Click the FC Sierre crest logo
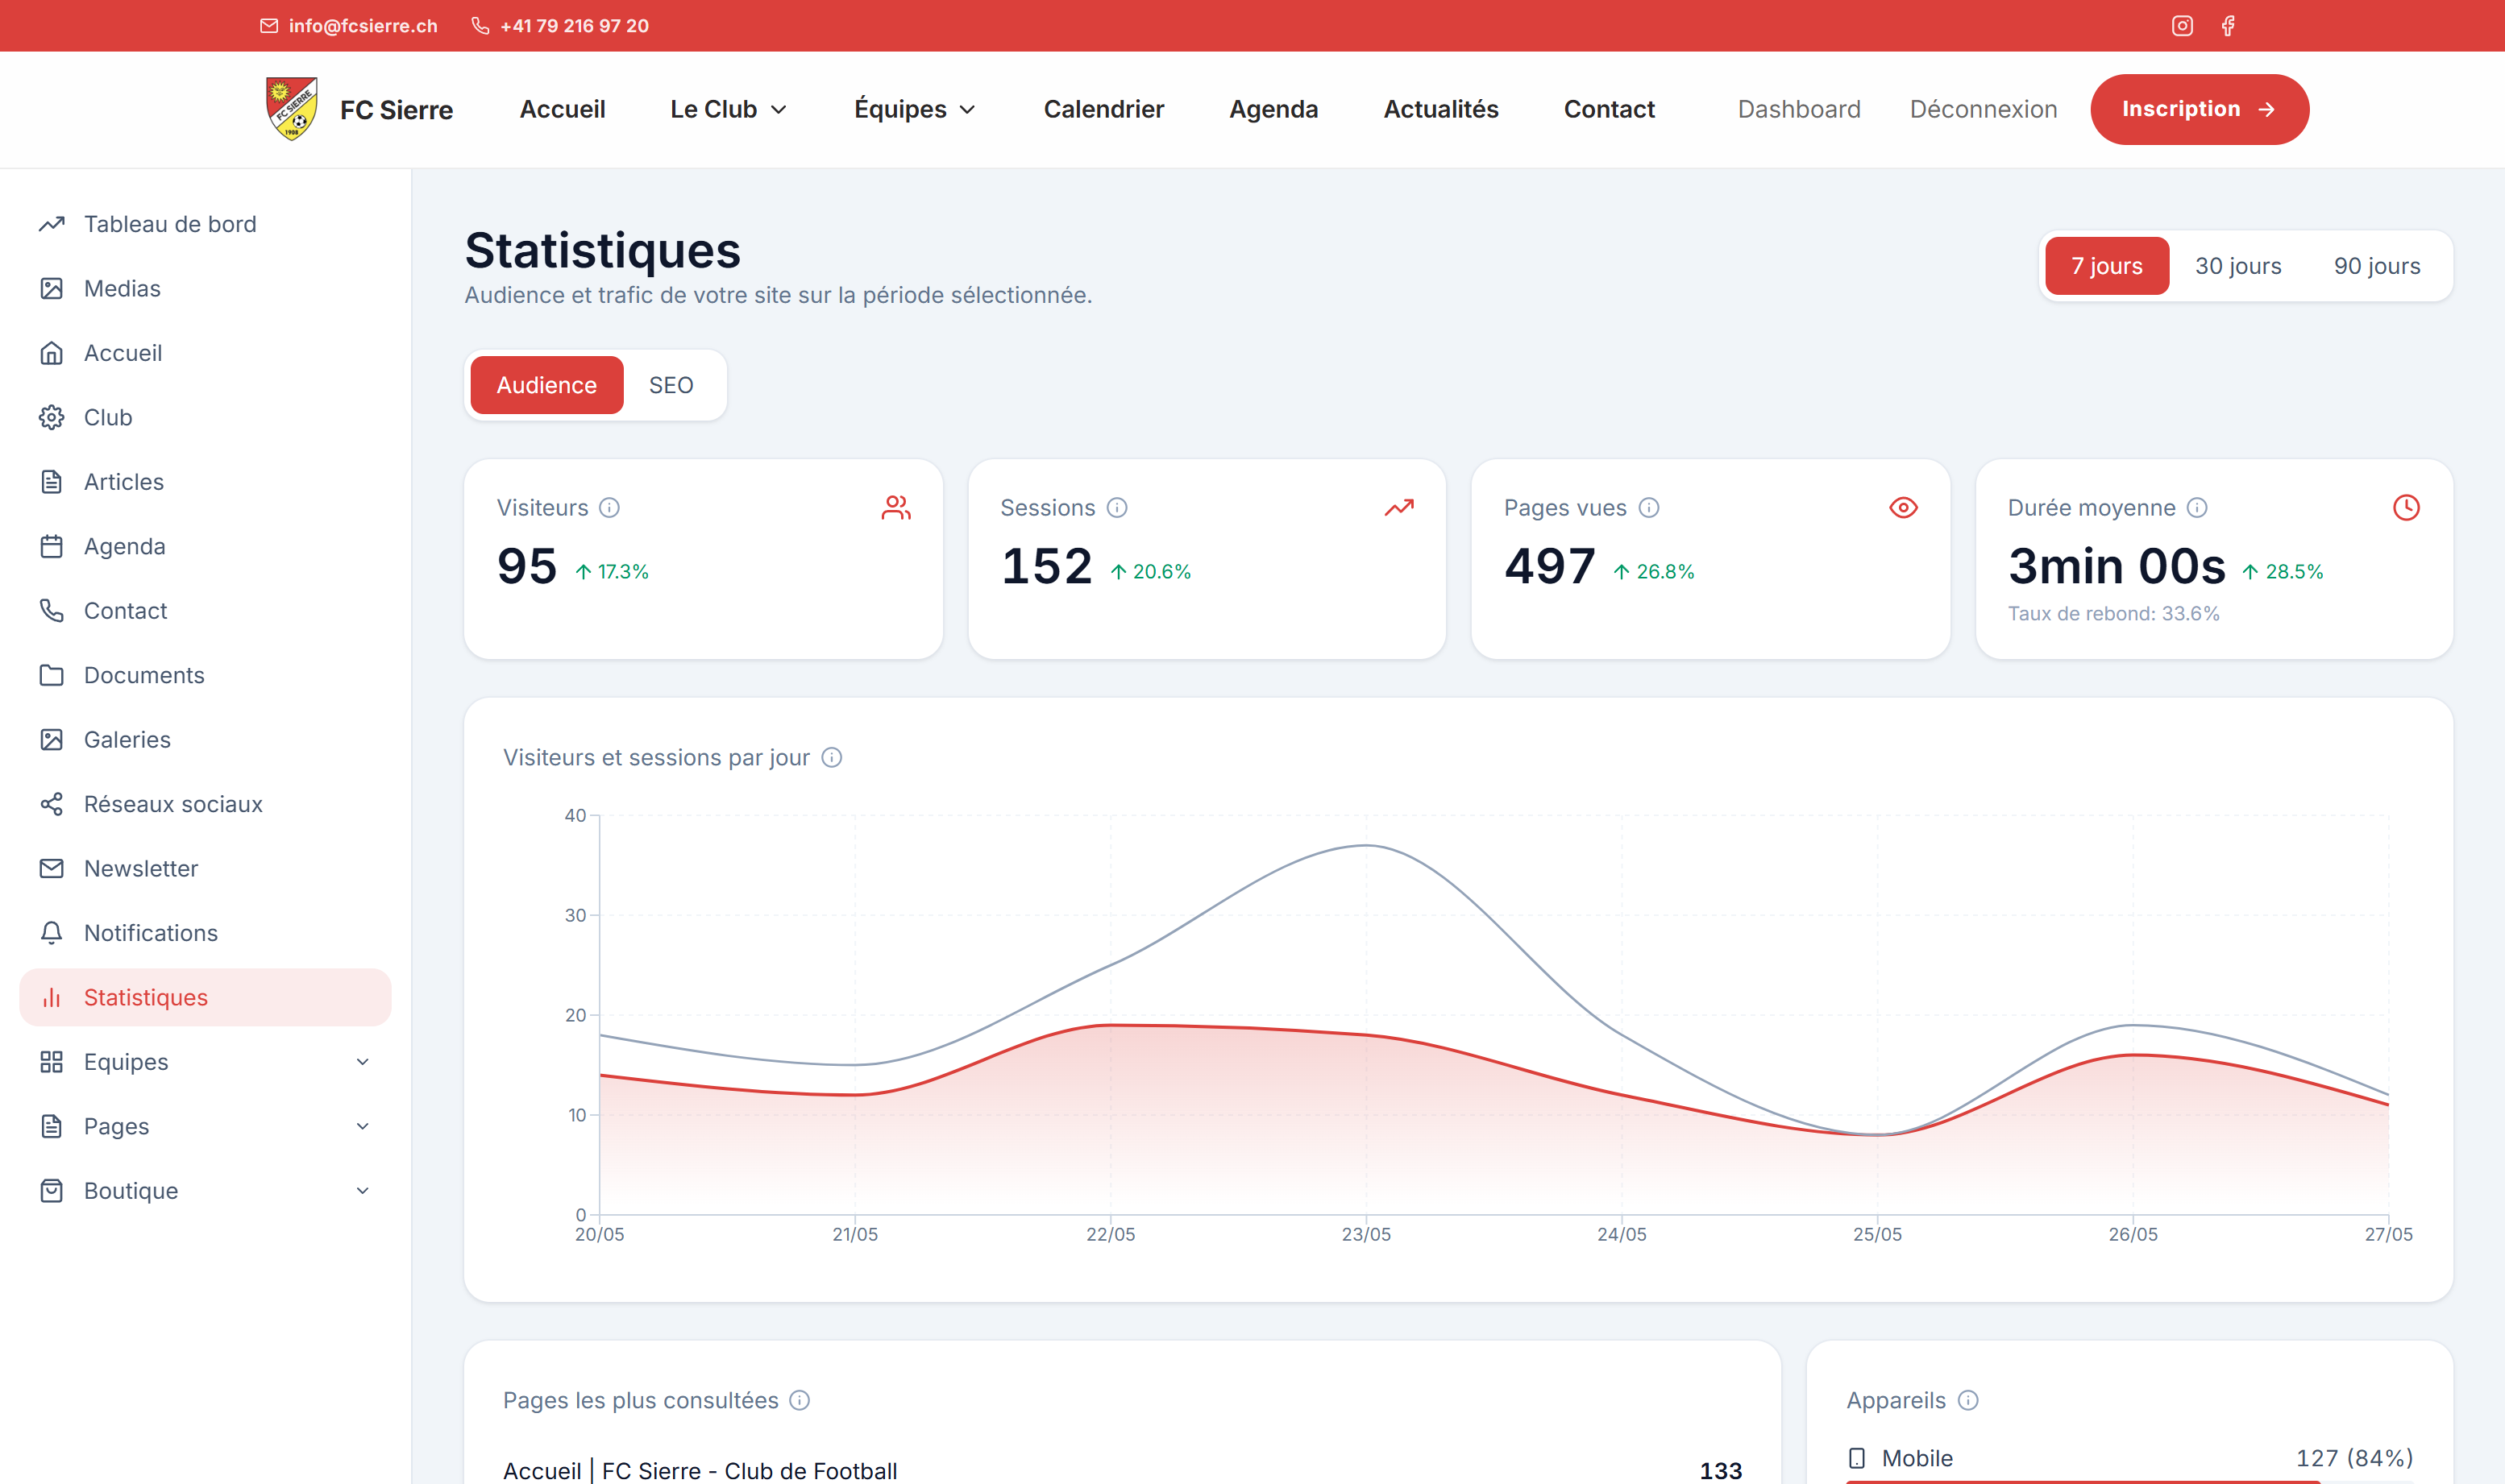Image resolution: width=2505 pixels, height=1484 pixels. click(291, 109)
